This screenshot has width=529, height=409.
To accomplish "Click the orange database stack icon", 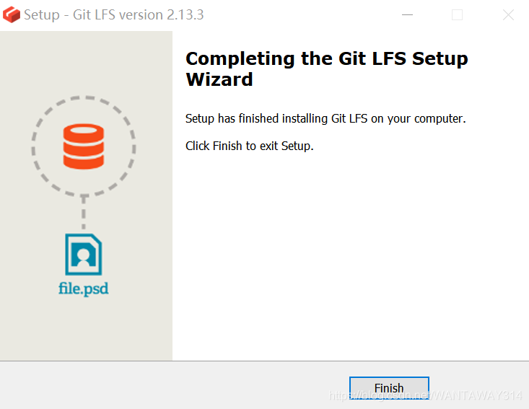I will click(84, 146).
